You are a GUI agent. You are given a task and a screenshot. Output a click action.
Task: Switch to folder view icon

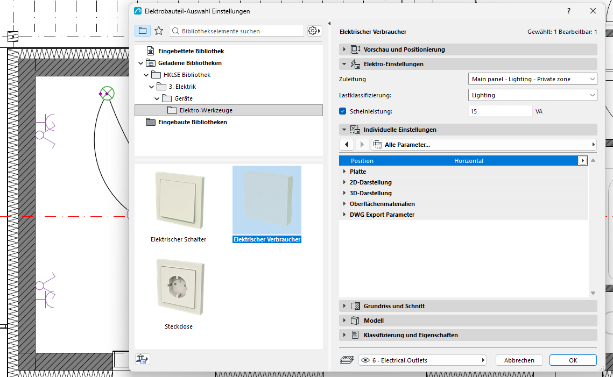click(143, 31)
